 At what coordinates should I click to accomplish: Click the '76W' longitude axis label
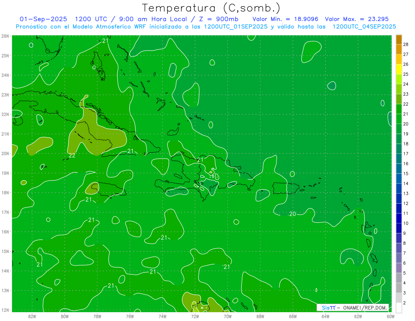point(130,316)
